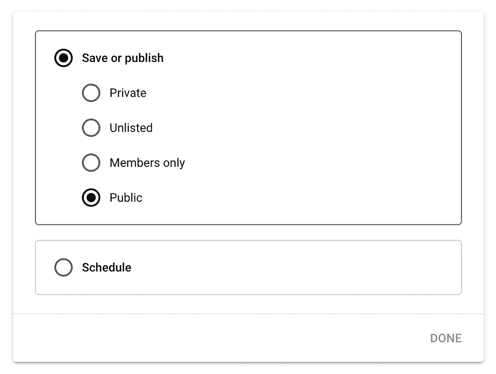Click the Schedule label text
The height and width of the screenshot is (374, 496).
click(107, 267)
